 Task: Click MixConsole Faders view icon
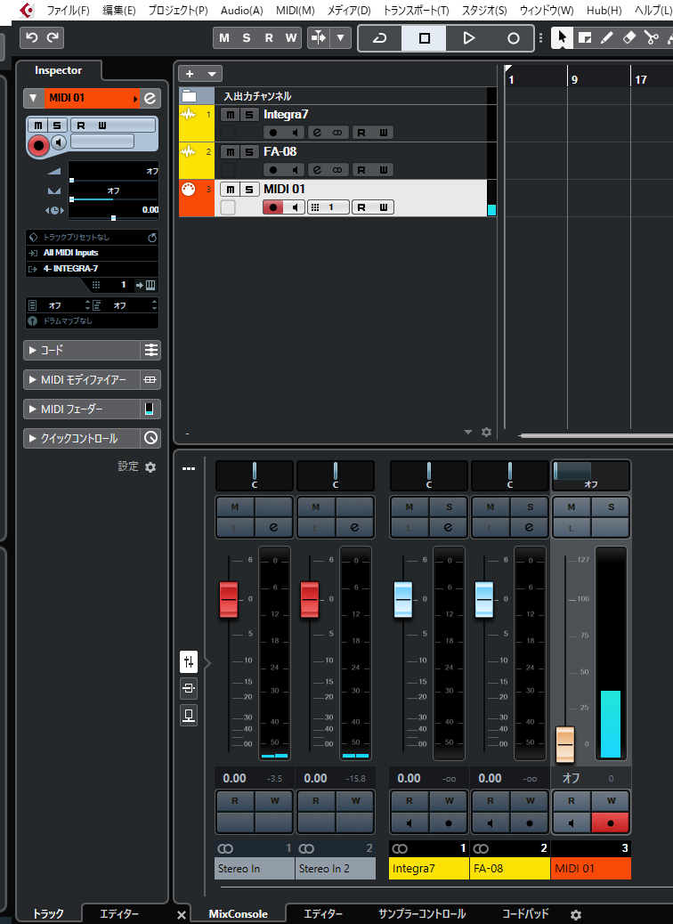pos(189,661)
